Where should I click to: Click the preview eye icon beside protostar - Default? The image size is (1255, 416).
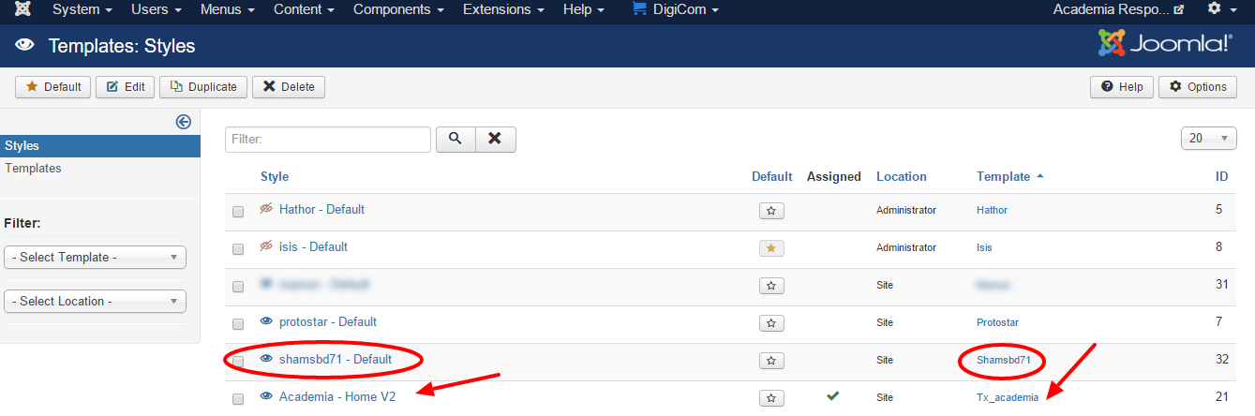point(266,321)
